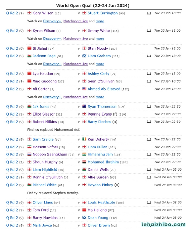187x229 pixels.
Task: Open head-to-head icon on Jak Jones row
Action: click(149, 107)
